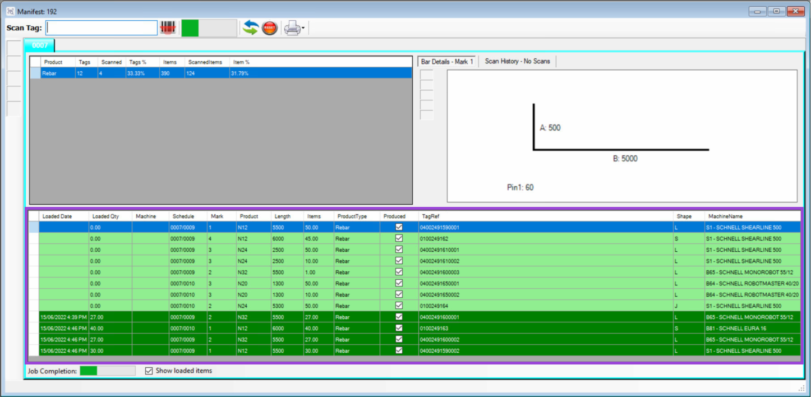The width and height of the screenshot is (811, 397).
Task: Click the barcode scan icon
Action: pos(168,27)
